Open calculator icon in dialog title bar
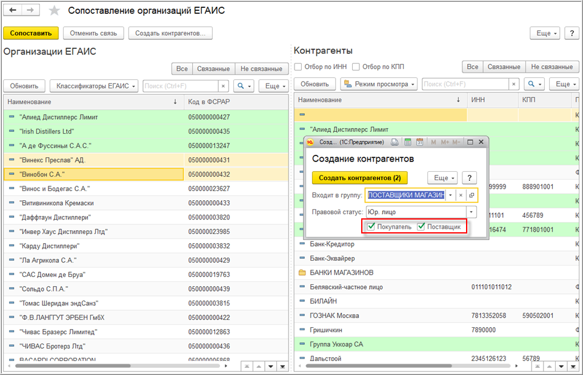The width and height of the screenshot is (583, 375). point(408,142)
